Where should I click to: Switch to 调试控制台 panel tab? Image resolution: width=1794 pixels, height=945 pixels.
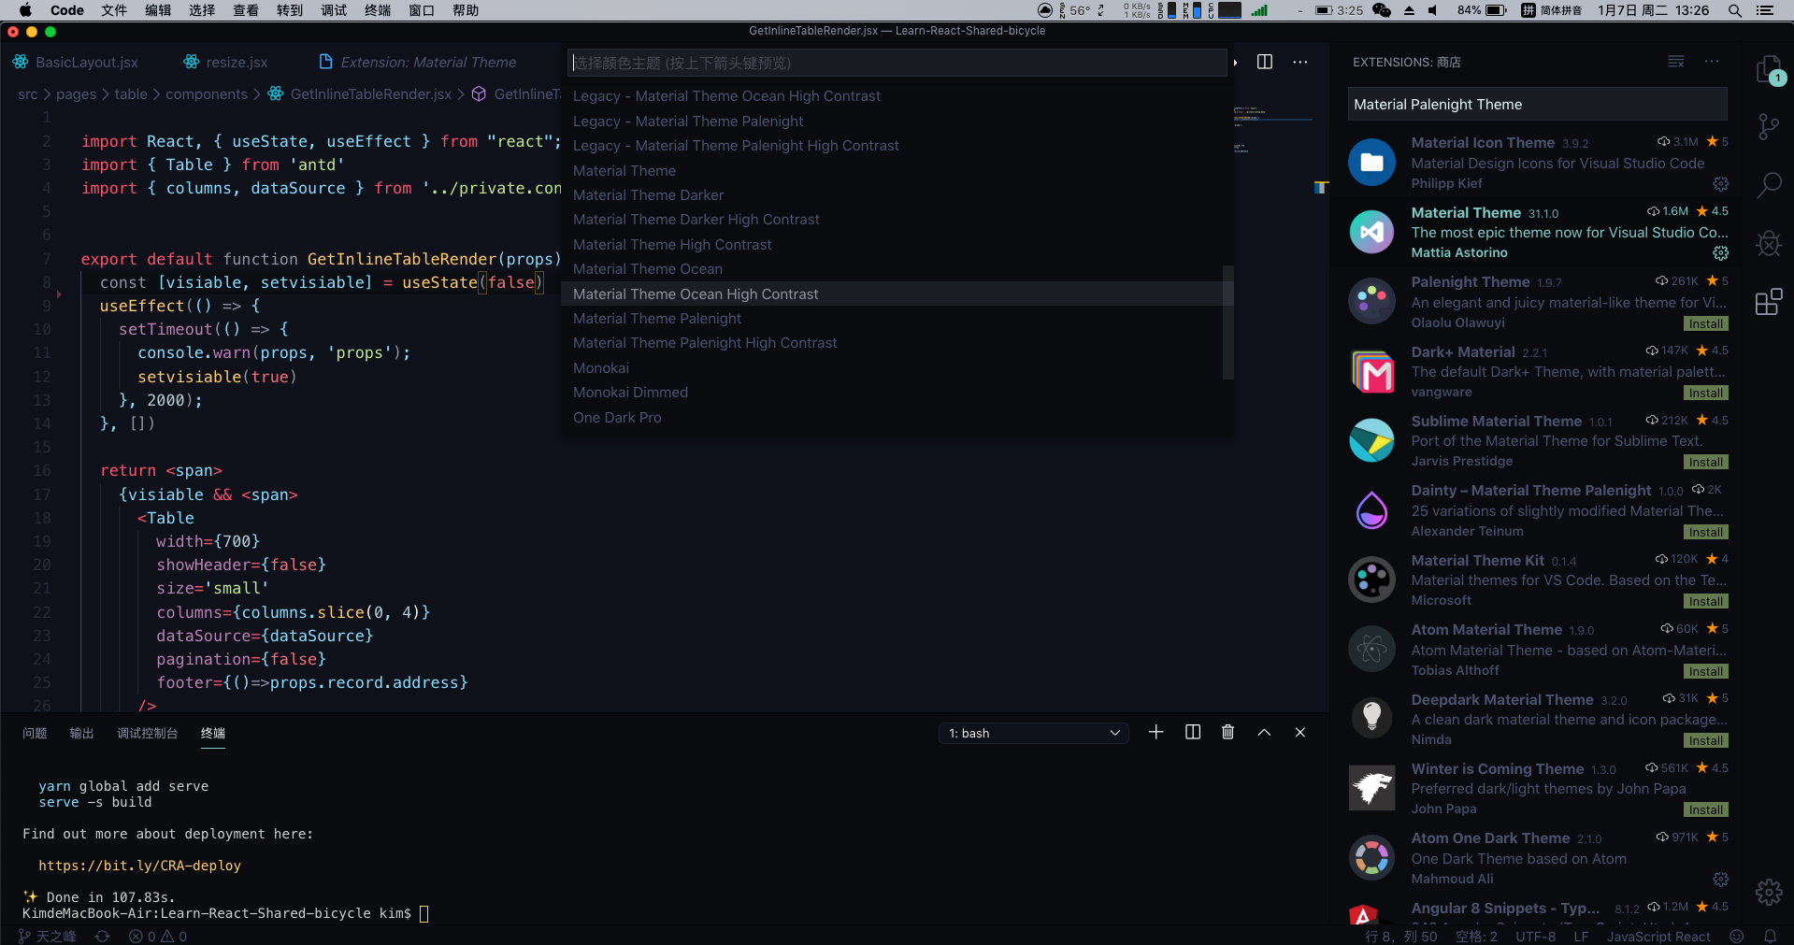click(148, 733)
